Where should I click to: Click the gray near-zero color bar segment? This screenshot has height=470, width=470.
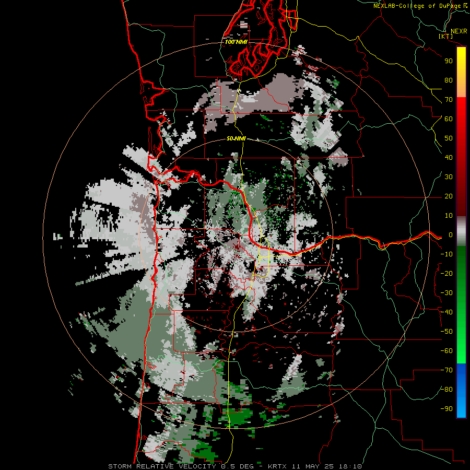461,231
